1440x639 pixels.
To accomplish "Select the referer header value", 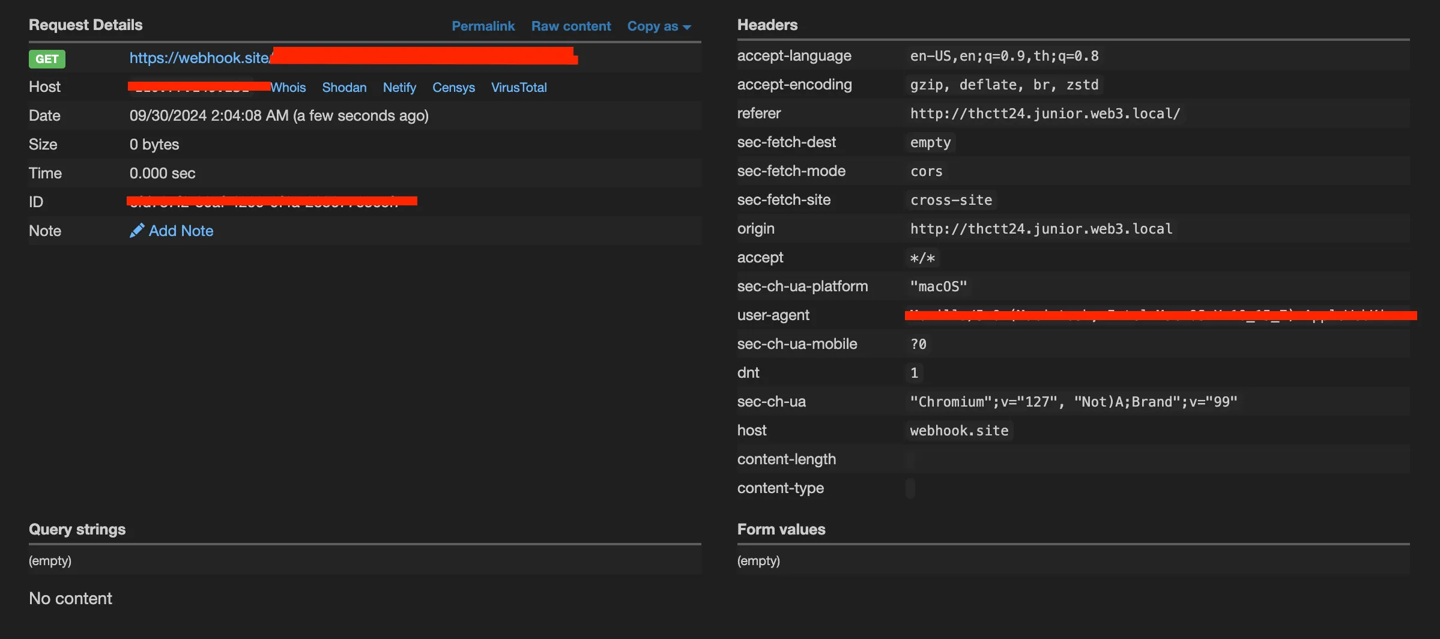I will click(1045, 114).
